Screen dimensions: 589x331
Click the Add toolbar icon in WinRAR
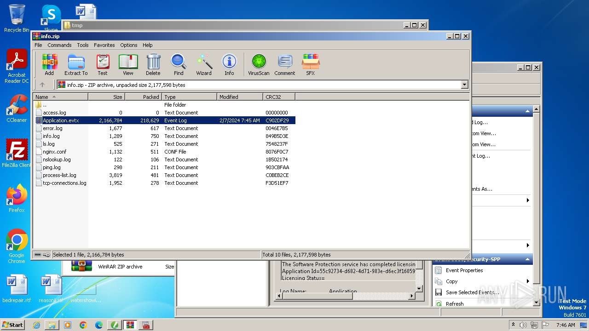point(49,65)
